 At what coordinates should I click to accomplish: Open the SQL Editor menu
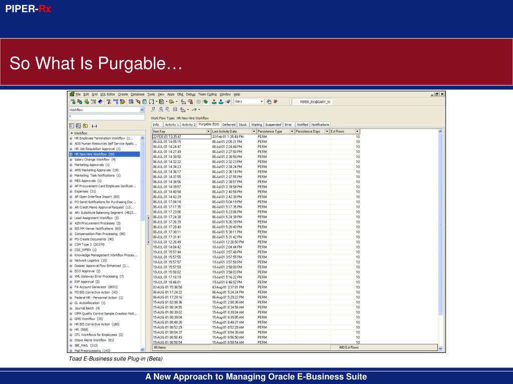pos(108,94)
